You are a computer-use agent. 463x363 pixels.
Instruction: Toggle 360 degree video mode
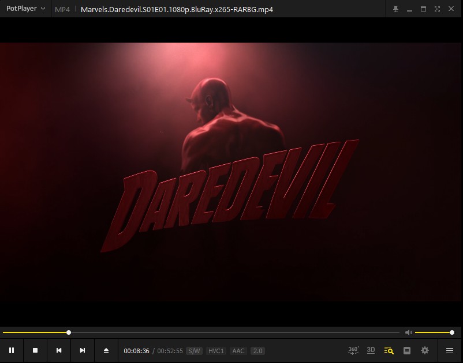pos(353,350)
